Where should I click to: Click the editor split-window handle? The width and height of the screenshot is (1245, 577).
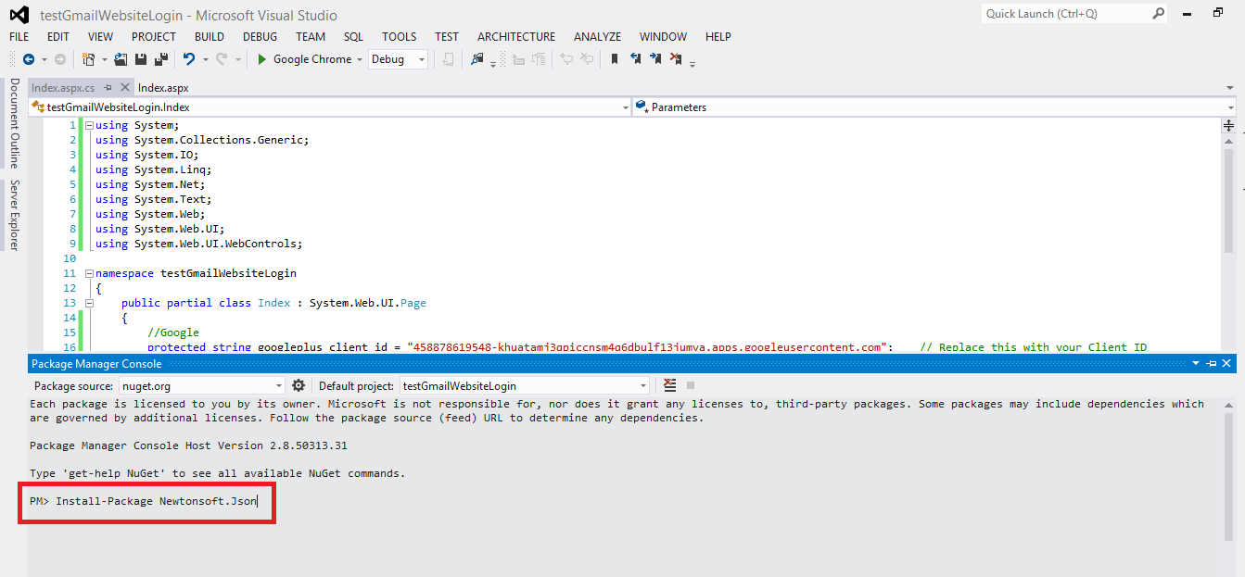click(1229, 125)
